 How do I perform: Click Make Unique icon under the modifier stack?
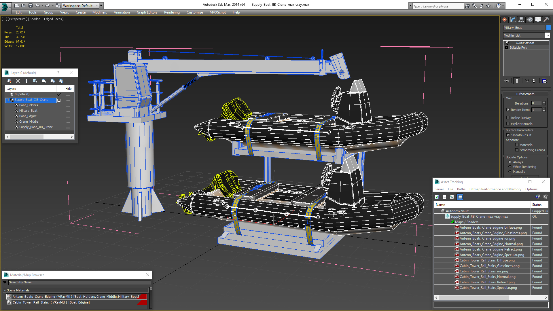click(x=527, y=81)
